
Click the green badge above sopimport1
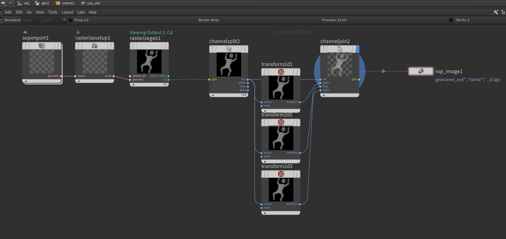[25, 32]
